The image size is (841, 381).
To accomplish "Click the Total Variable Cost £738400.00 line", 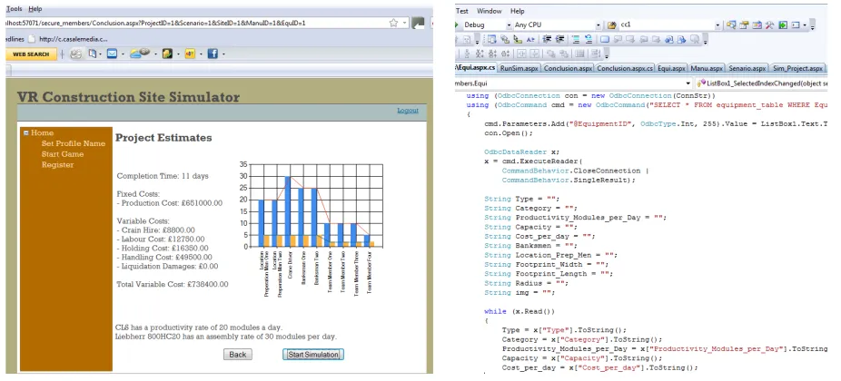I will [173, 284].
